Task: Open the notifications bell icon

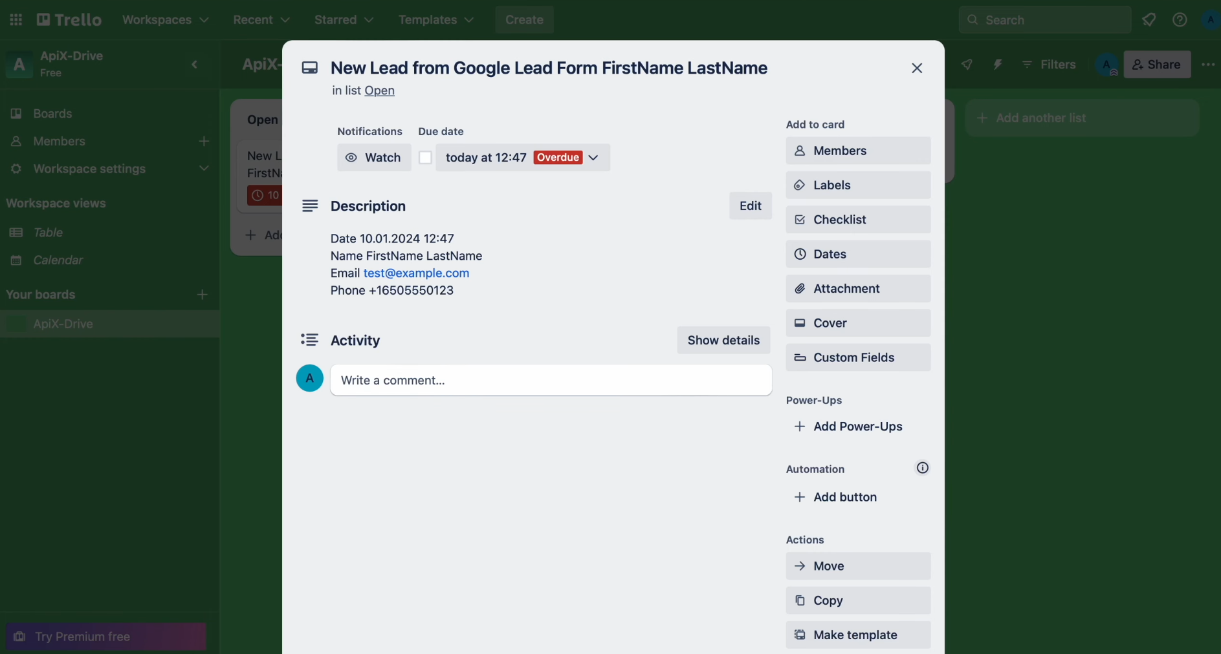Action: pos(1150,19)
